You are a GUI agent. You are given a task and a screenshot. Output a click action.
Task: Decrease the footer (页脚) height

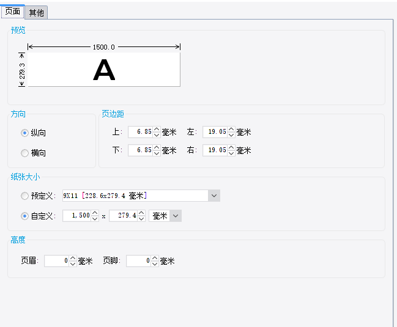[155, 264]
